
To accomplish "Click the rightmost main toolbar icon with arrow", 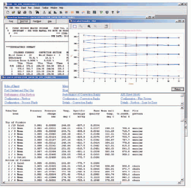I will (x=118, y=12).
